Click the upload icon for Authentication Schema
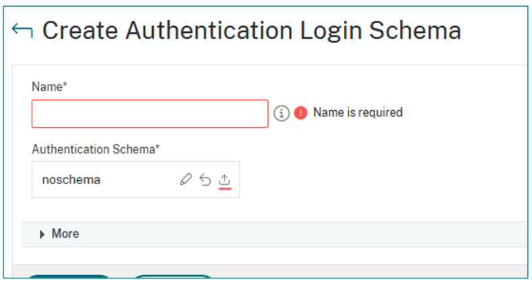The width and height of the screenshot is (532, 283). pos(225,179)
